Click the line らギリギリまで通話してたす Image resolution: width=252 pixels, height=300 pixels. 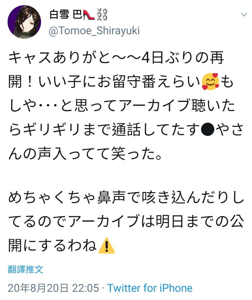pyautogui.click(x=104, y=129)
